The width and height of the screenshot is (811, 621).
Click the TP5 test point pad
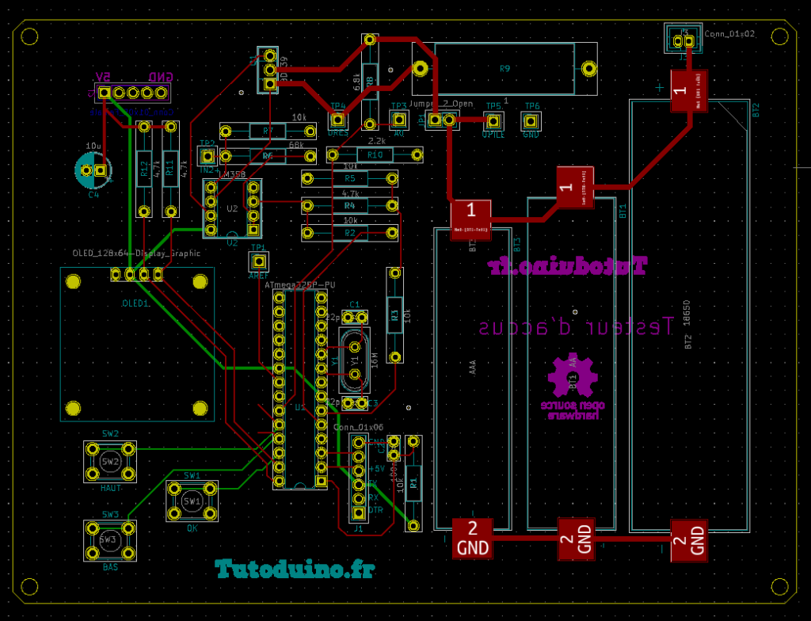click(x=493, y=121)
